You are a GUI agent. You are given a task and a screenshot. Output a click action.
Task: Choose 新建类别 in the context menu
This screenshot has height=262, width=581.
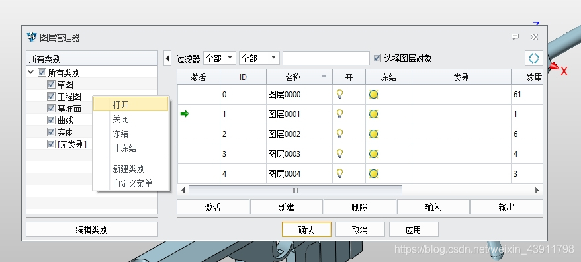[130, 169]
